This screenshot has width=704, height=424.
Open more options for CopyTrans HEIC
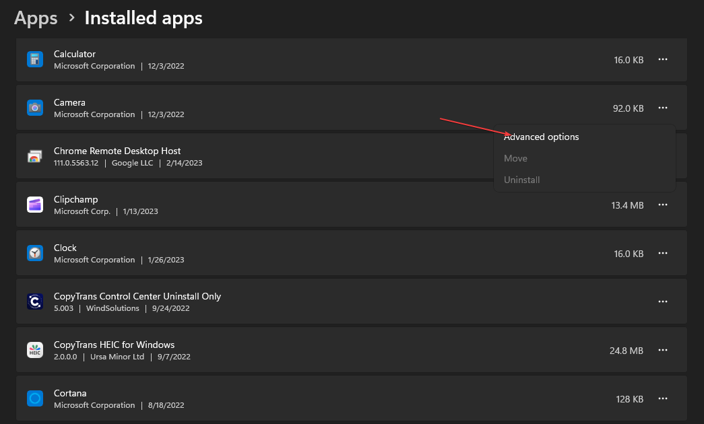(663, 350)
